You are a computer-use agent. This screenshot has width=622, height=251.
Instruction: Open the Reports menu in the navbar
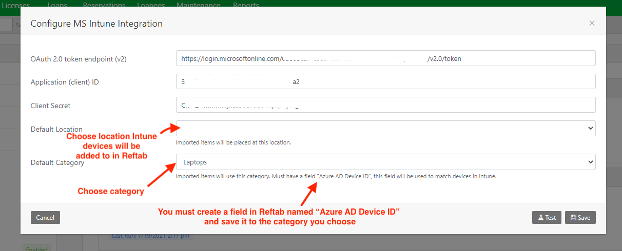(246, 5)
